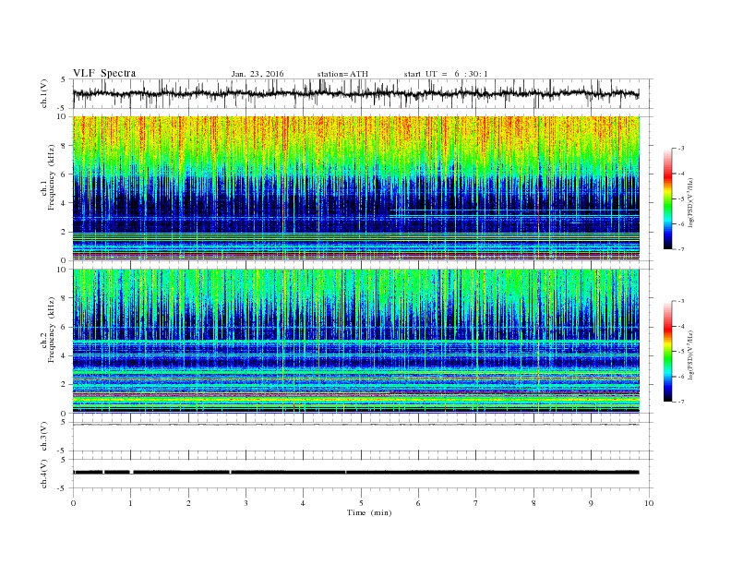The width and height of the screenshot is (731, 565).
Task: Click the "VLF Spectra" title text
Action: pos(104,73)
